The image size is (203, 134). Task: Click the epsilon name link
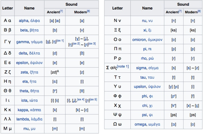click(22, 63)
